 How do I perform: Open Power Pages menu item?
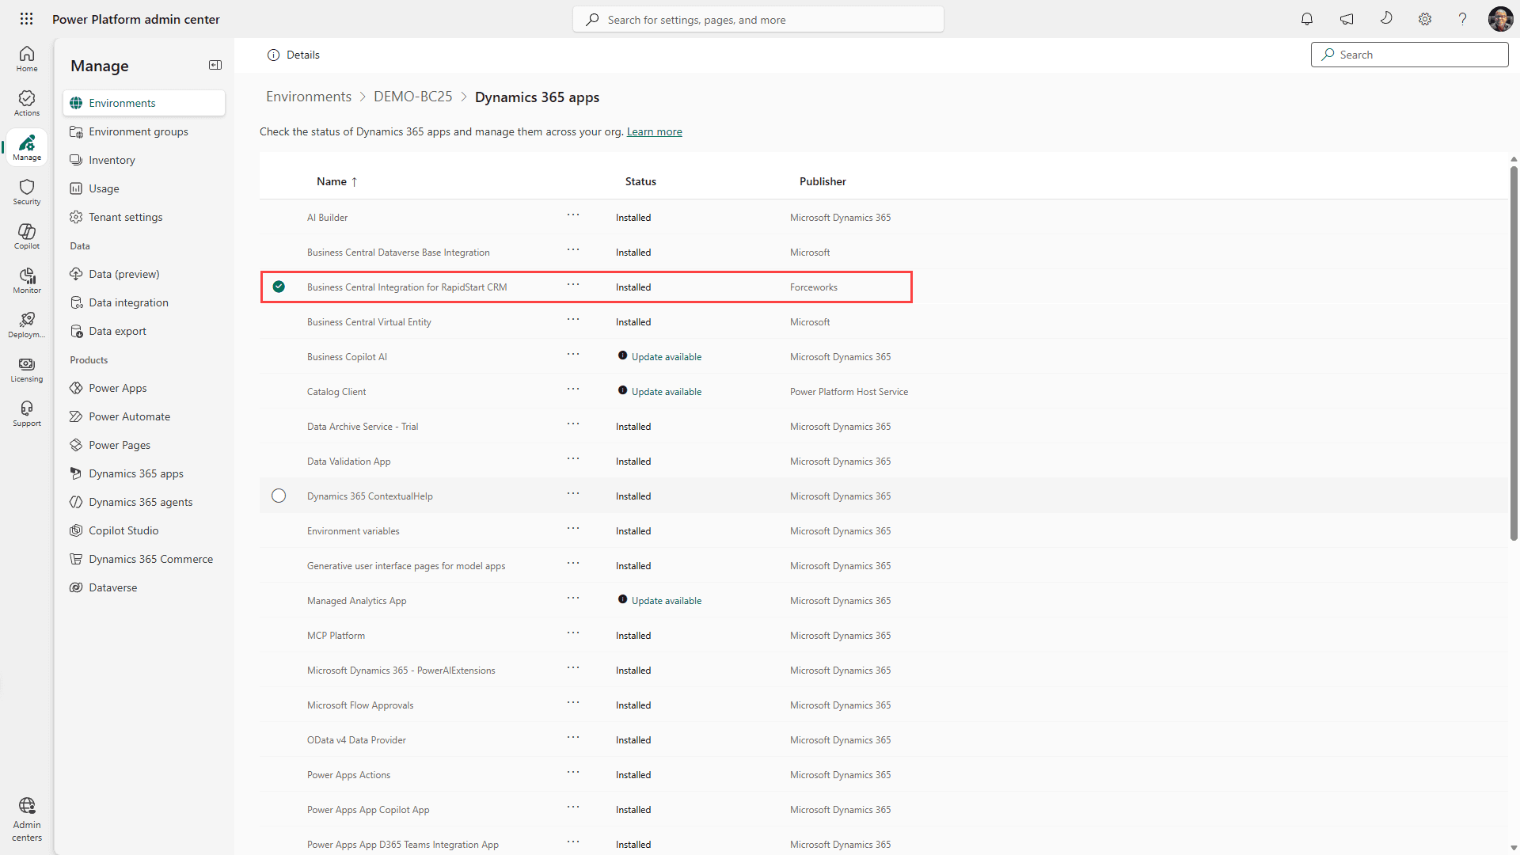144,445
